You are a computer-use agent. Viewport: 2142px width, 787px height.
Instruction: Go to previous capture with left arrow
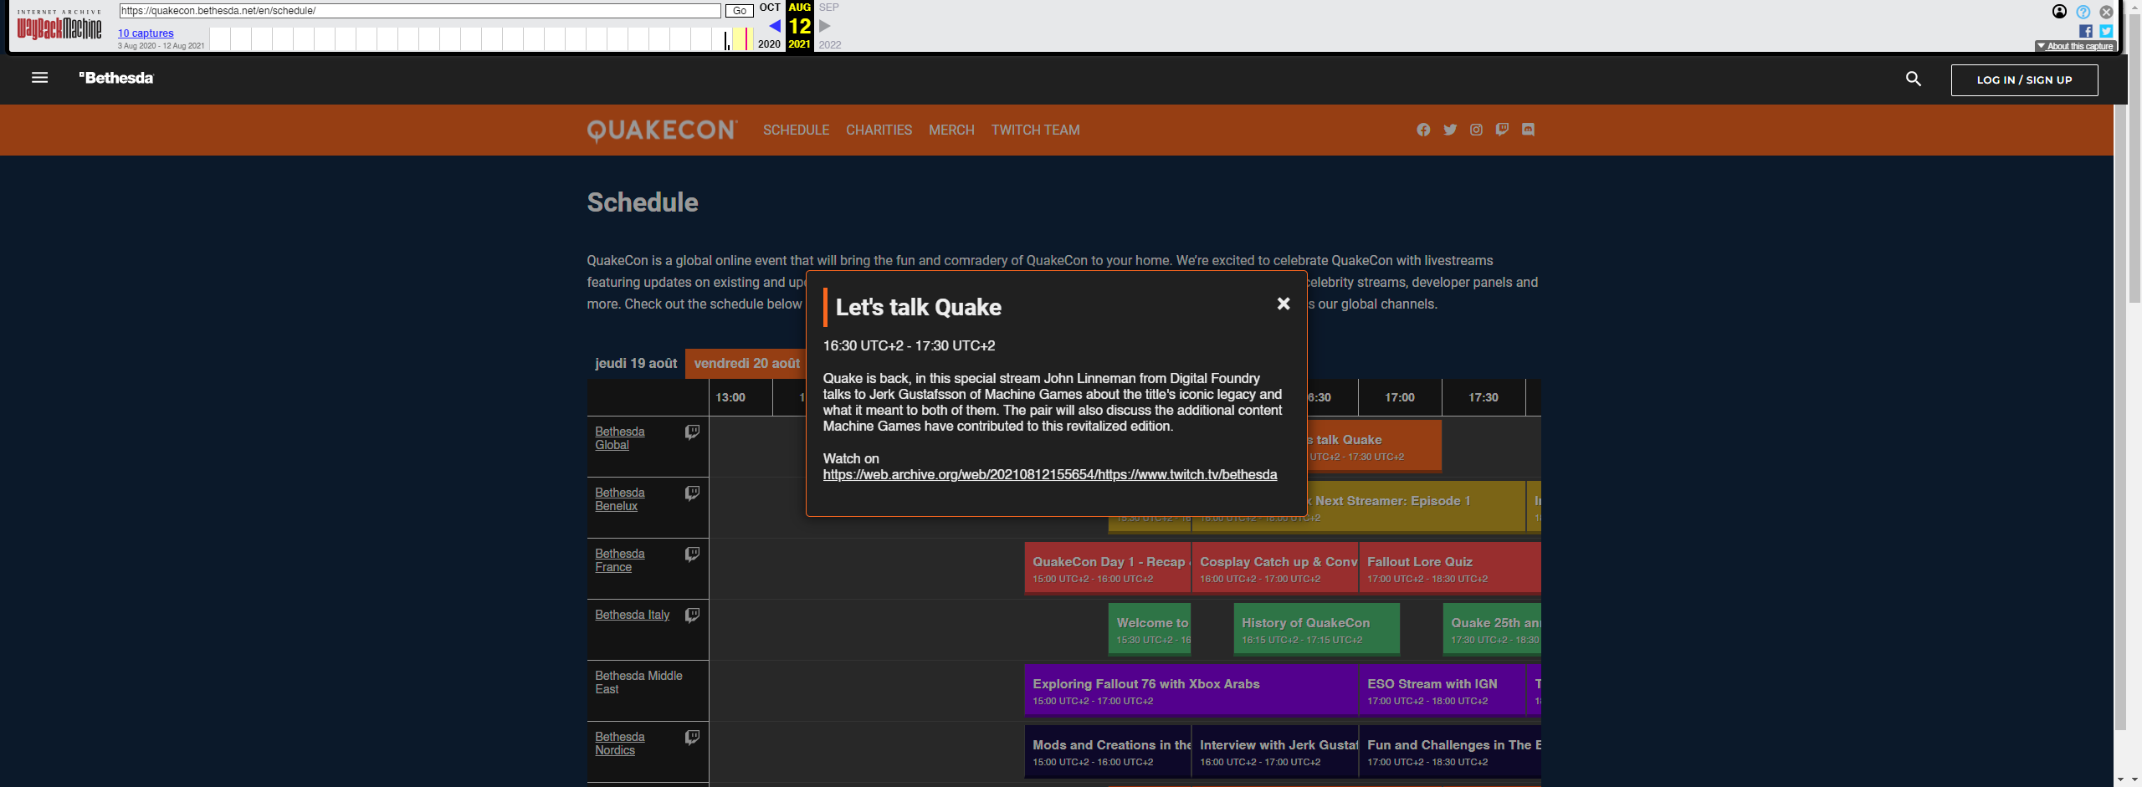coord(774,26)
